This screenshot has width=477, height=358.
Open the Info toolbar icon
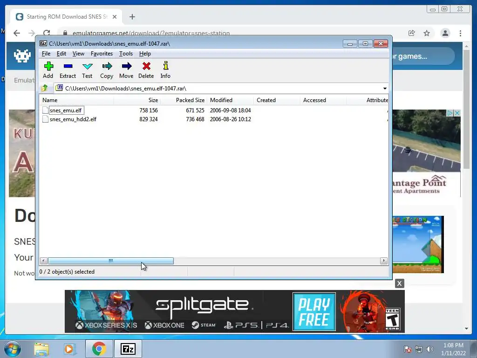pyautogui.click(x=165, y=70)
